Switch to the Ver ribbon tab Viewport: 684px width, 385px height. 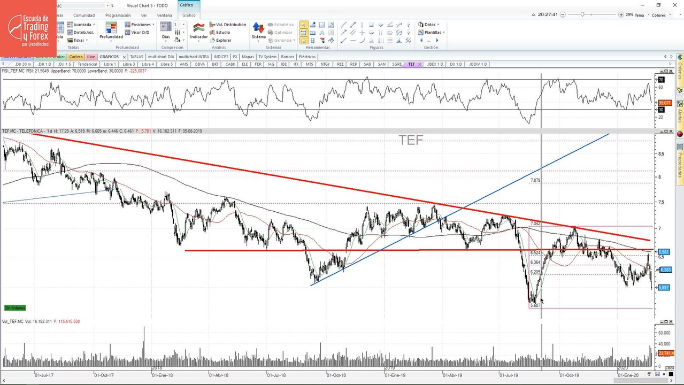(x=144, y=15)
